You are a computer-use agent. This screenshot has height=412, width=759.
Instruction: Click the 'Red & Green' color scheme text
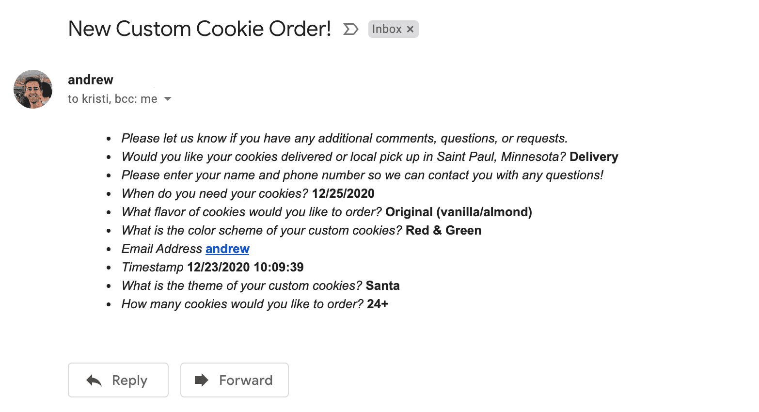point(443,230)
